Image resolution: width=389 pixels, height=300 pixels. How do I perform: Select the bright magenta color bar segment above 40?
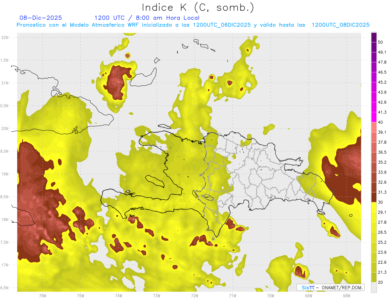(x=374, y=117)
